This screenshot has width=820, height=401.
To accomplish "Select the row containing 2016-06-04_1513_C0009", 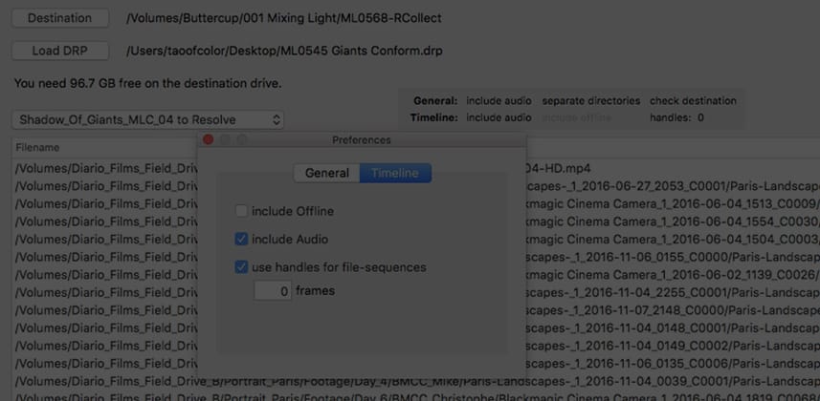I will point(416,204).
